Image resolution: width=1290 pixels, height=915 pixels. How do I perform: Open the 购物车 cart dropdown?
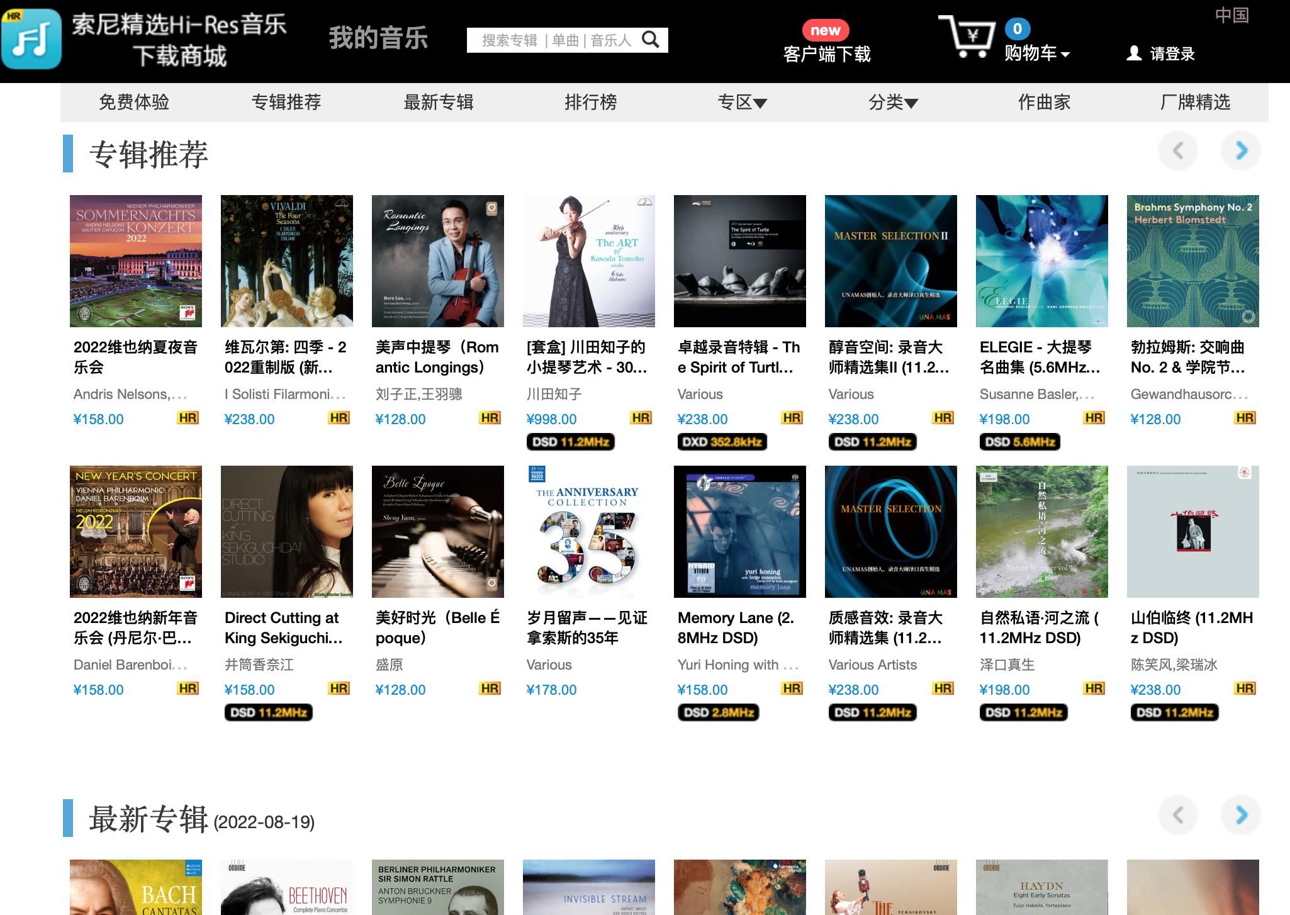(x=1036, y=53)
